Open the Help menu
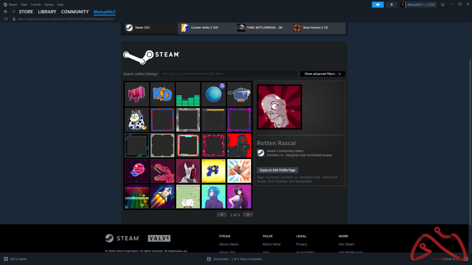This screenshot has height=265, width=472. coord(60,5)
